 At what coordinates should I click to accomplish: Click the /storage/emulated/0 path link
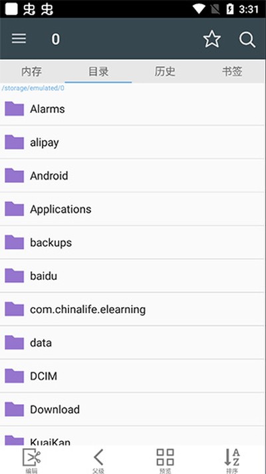pyautogui.click(x=33, y=88)
